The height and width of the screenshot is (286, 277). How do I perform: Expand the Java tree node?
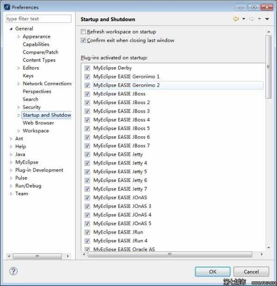click(11, 155)
